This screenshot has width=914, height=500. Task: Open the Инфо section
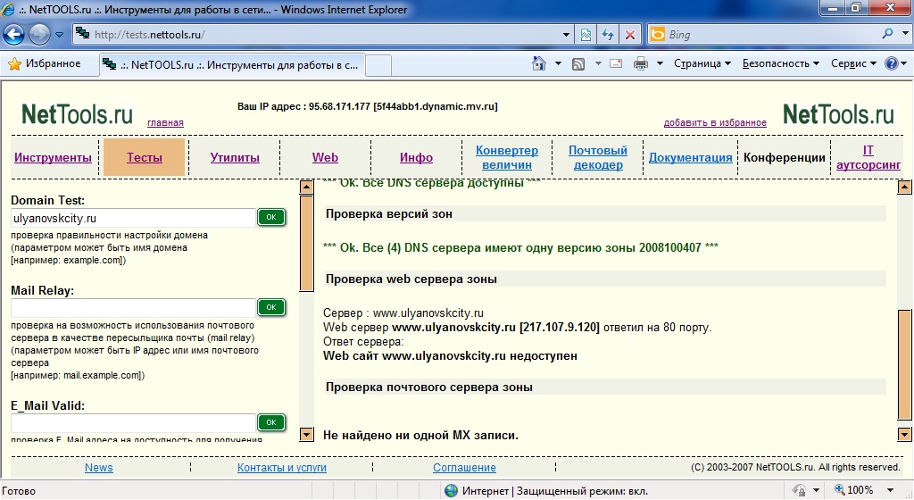[416, 157]
